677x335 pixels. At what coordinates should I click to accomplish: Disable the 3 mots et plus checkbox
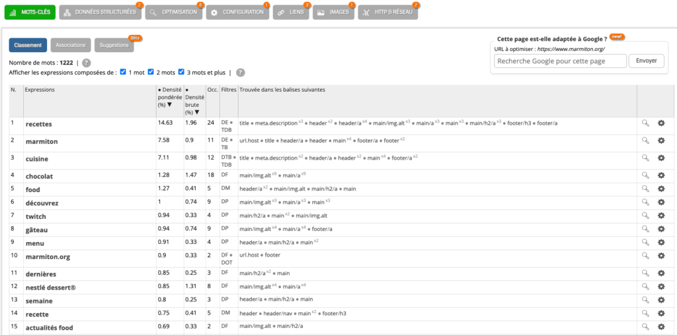tap(182, 72)
